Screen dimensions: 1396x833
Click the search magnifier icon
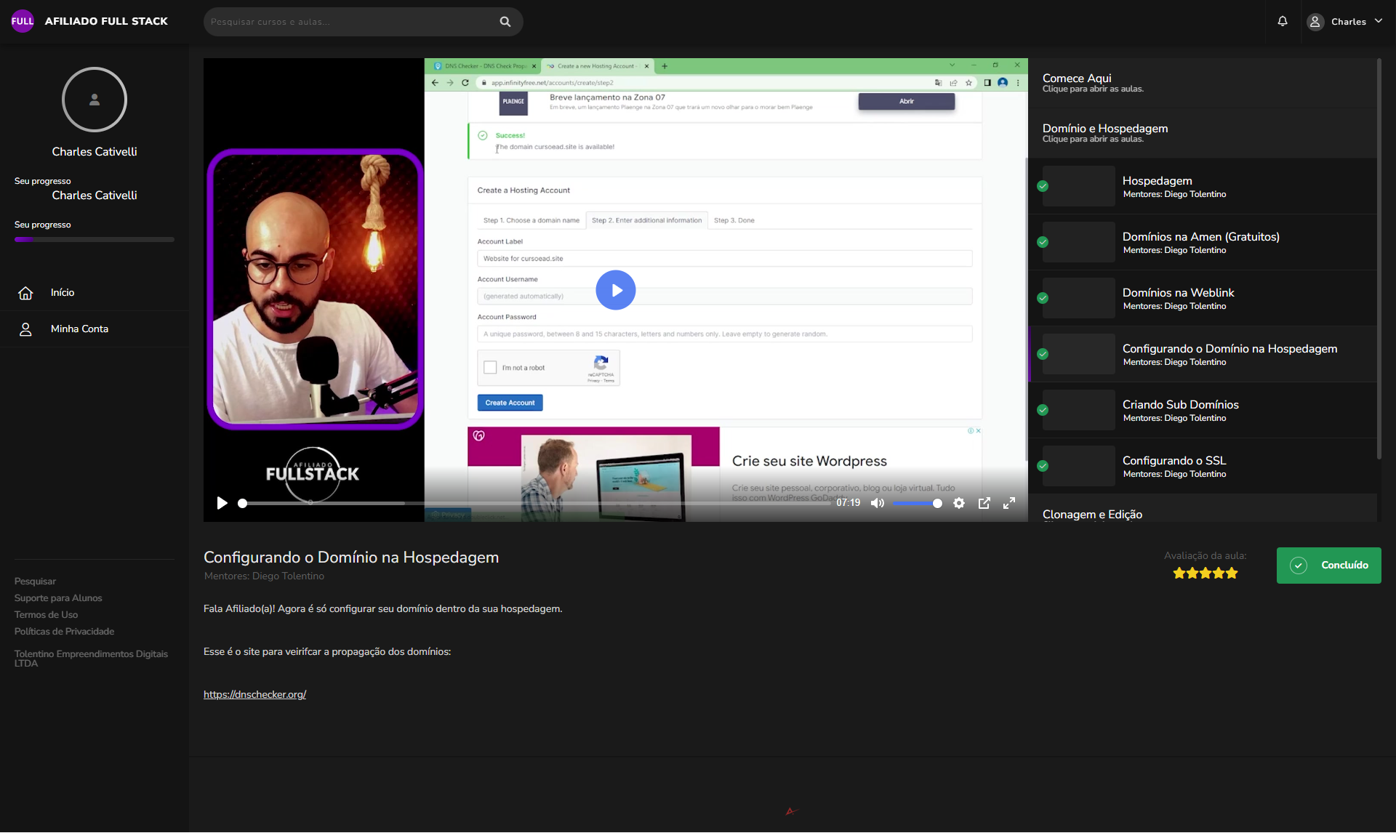click(505, 22)
